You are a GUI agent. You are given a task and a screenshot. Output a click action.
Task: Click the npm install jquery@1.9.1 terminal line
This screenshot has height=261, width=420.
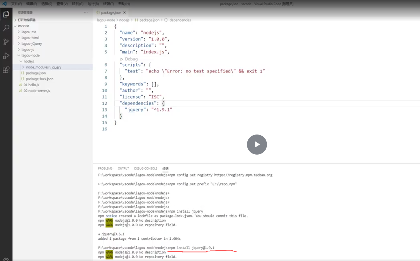[x=156, y=248]
